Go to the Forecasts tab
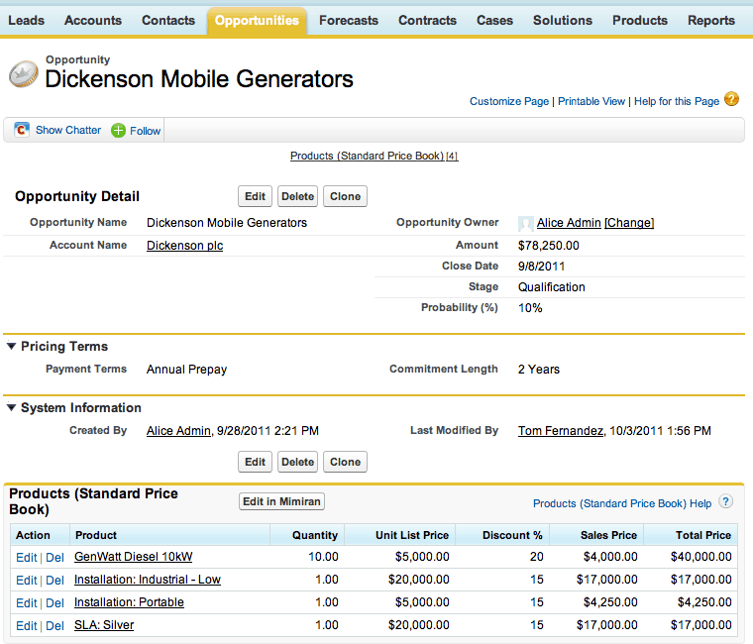 pyautogui.click(x=349, y=20)
